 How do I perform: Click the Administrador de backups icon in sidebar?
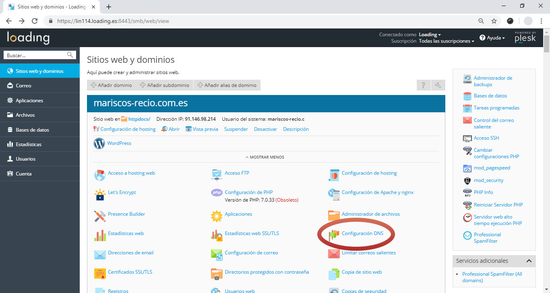click(x=467, y=79)
